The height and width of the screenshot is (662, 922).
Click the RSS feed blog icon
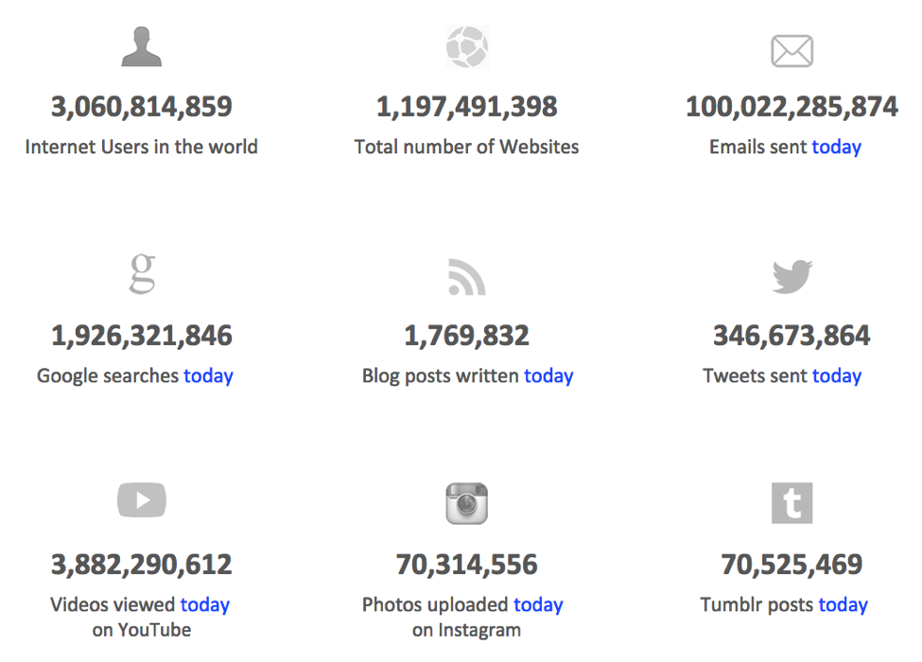click(467, 276)
